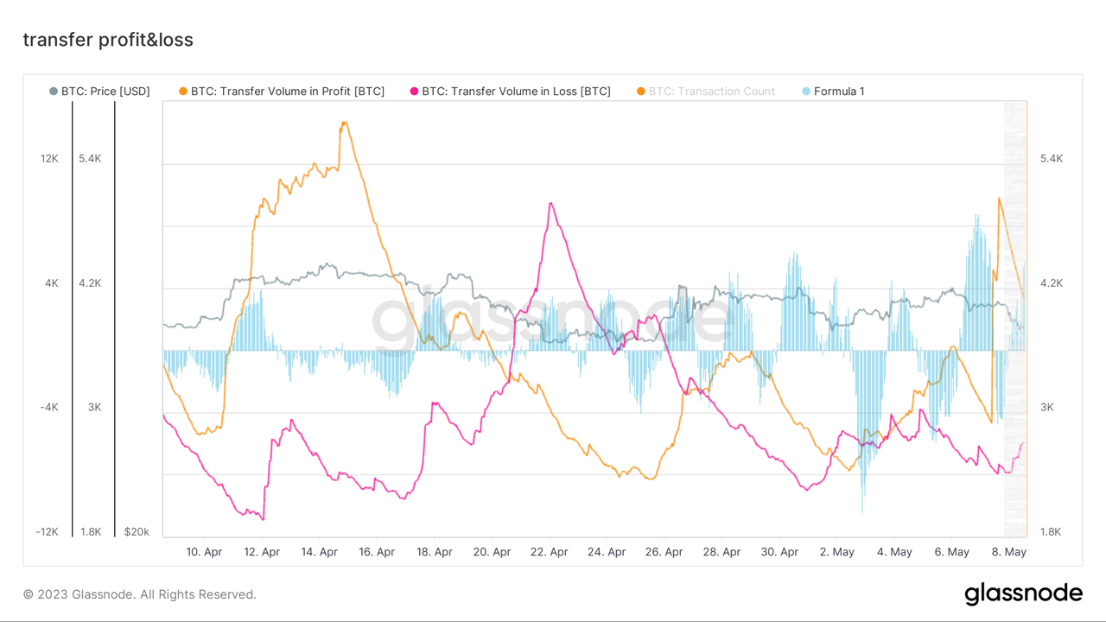
Task: Click the '10. Apr' x-axis label
Action: tap(205, 552)
